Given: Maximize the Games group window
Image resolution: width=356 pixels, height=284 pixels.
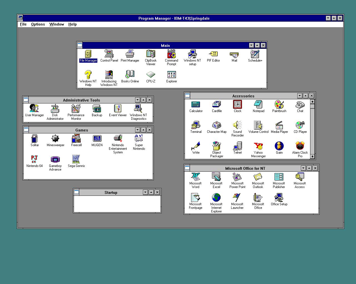Looking at the screenshot, I should [144, 130].
